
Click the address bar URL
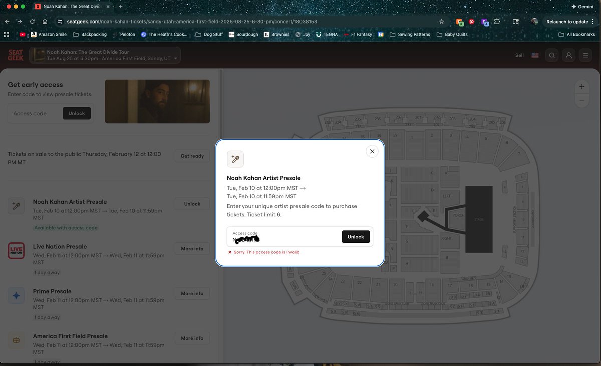click(x=192, y=22)
